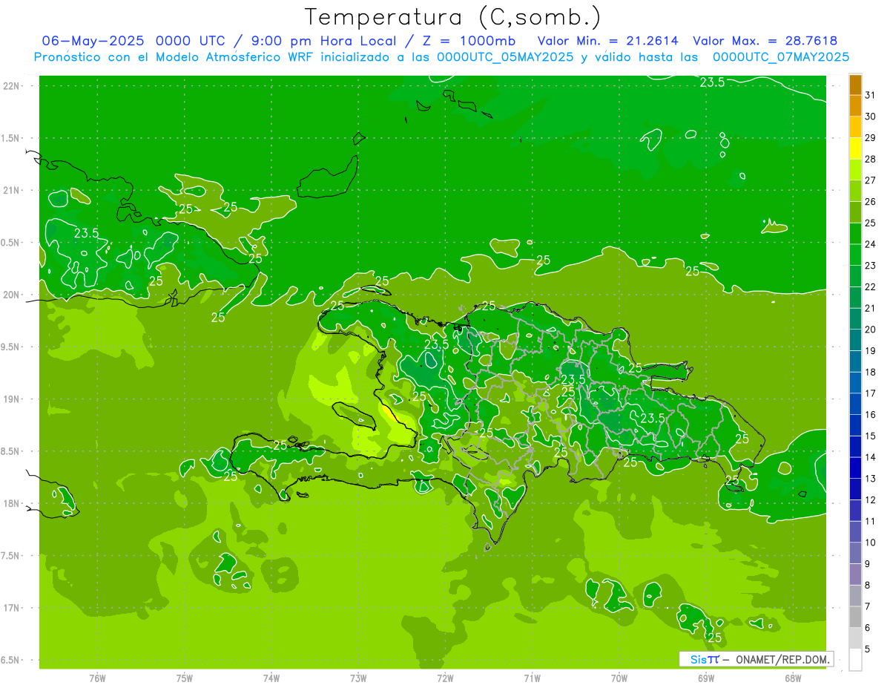Click the "21N" latitude label
Image resolution: width=890 pixels, height=688 pixels.
coord(11,190)
